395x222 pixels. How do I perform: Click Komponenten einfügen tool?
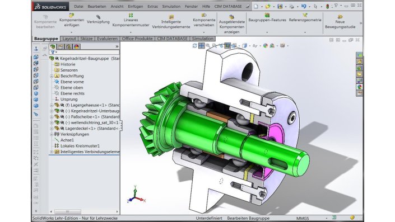pyautogui.click(x=72, y=20)
